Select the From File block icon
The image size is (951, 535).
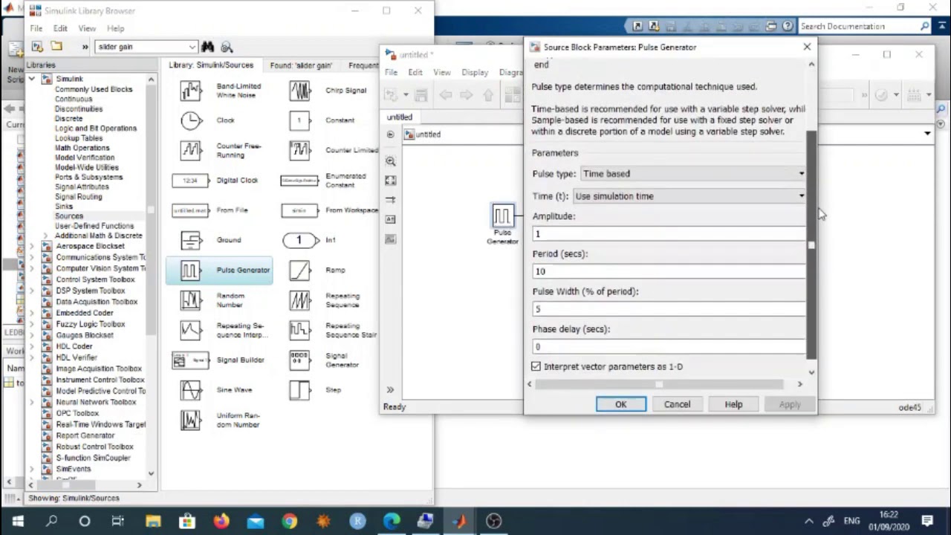tap(190, 210)
